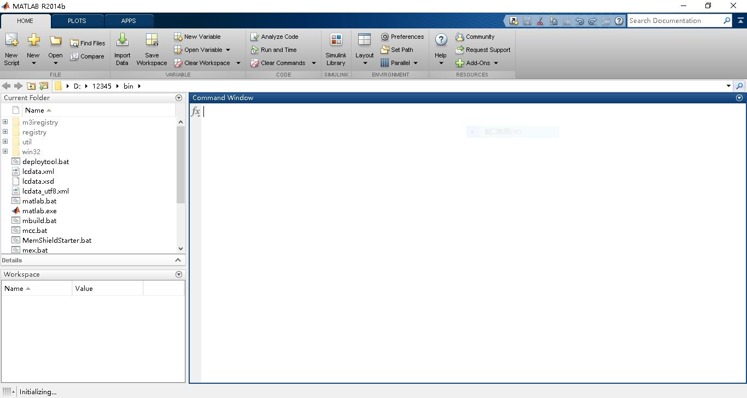Click the Analyze Code icon
This screenshot has width=747, height=398.
pos(255,37)
